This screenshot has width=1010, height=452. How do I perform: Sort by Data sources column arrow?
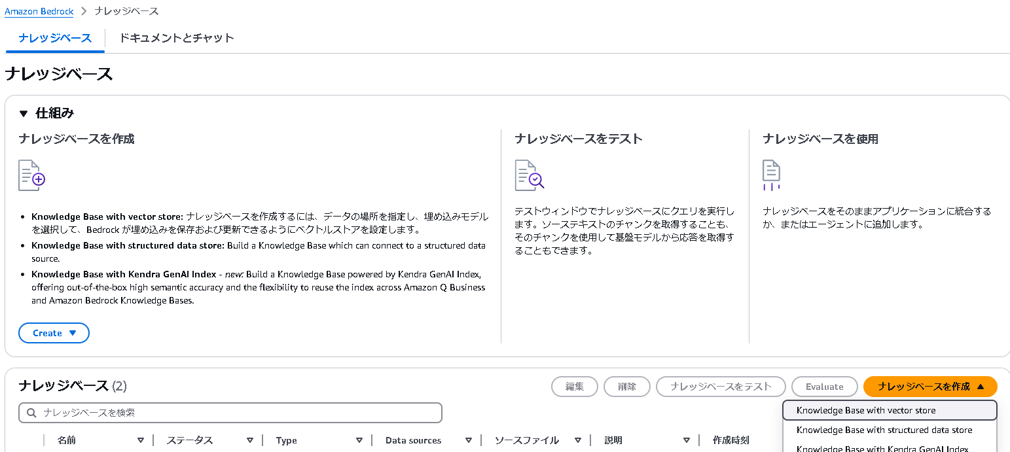tap(469, 440)
